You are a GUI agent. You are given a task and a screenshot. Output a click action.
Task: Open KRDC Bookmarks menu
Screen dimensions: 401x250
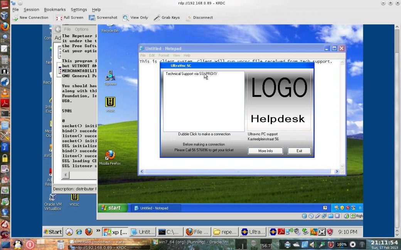click(55, 10)
